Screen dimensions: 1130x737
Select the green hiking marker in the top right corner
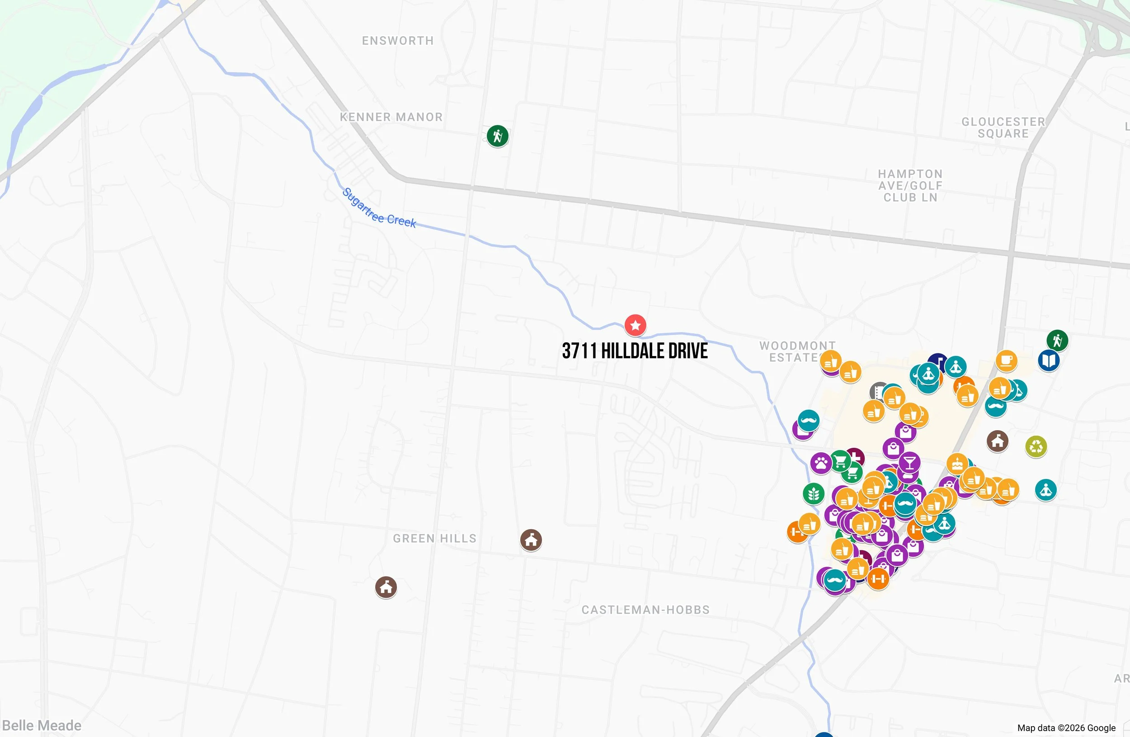[1058, 340]
